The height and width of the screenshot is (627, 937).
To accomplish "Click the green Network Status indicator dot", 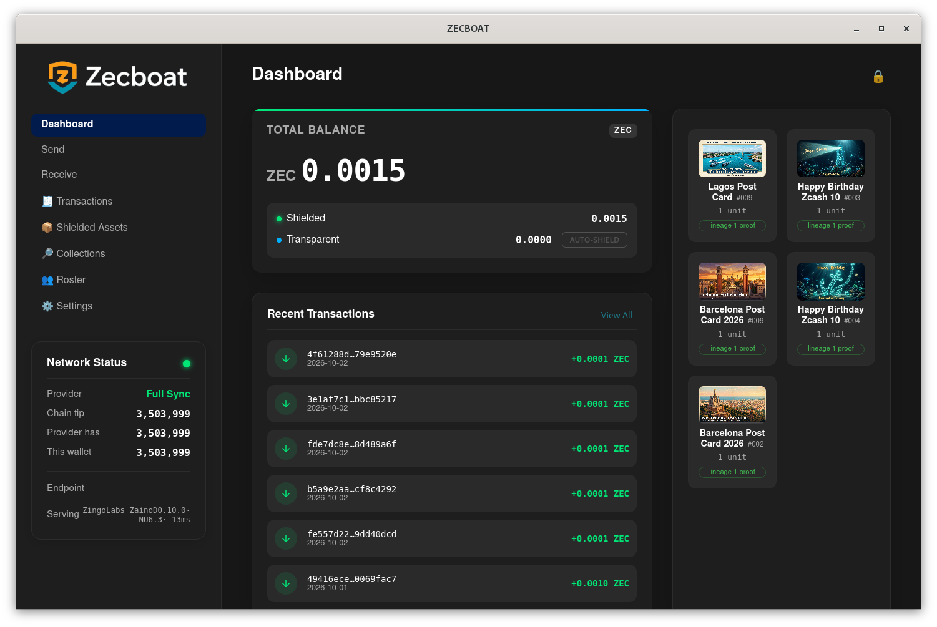I will 187,364.
